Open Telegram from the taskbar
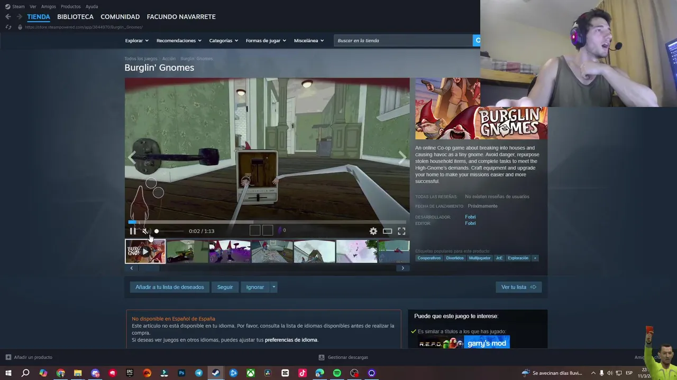 point(199,373)
